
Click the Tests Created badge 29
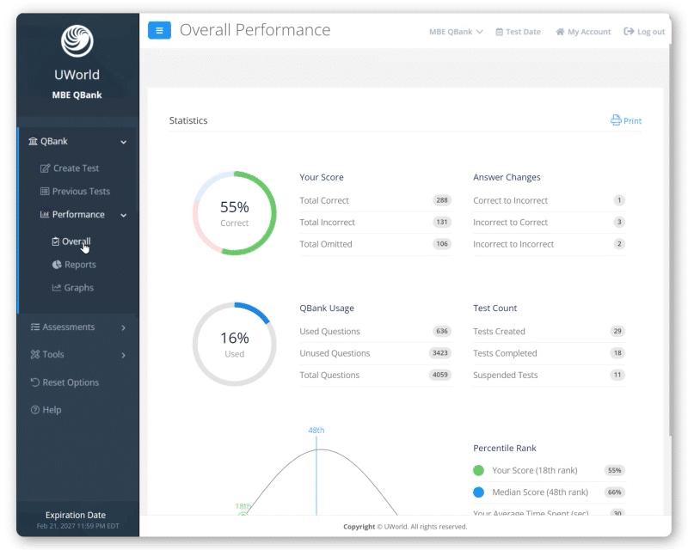pyautogui.click(x=617, y=331)
